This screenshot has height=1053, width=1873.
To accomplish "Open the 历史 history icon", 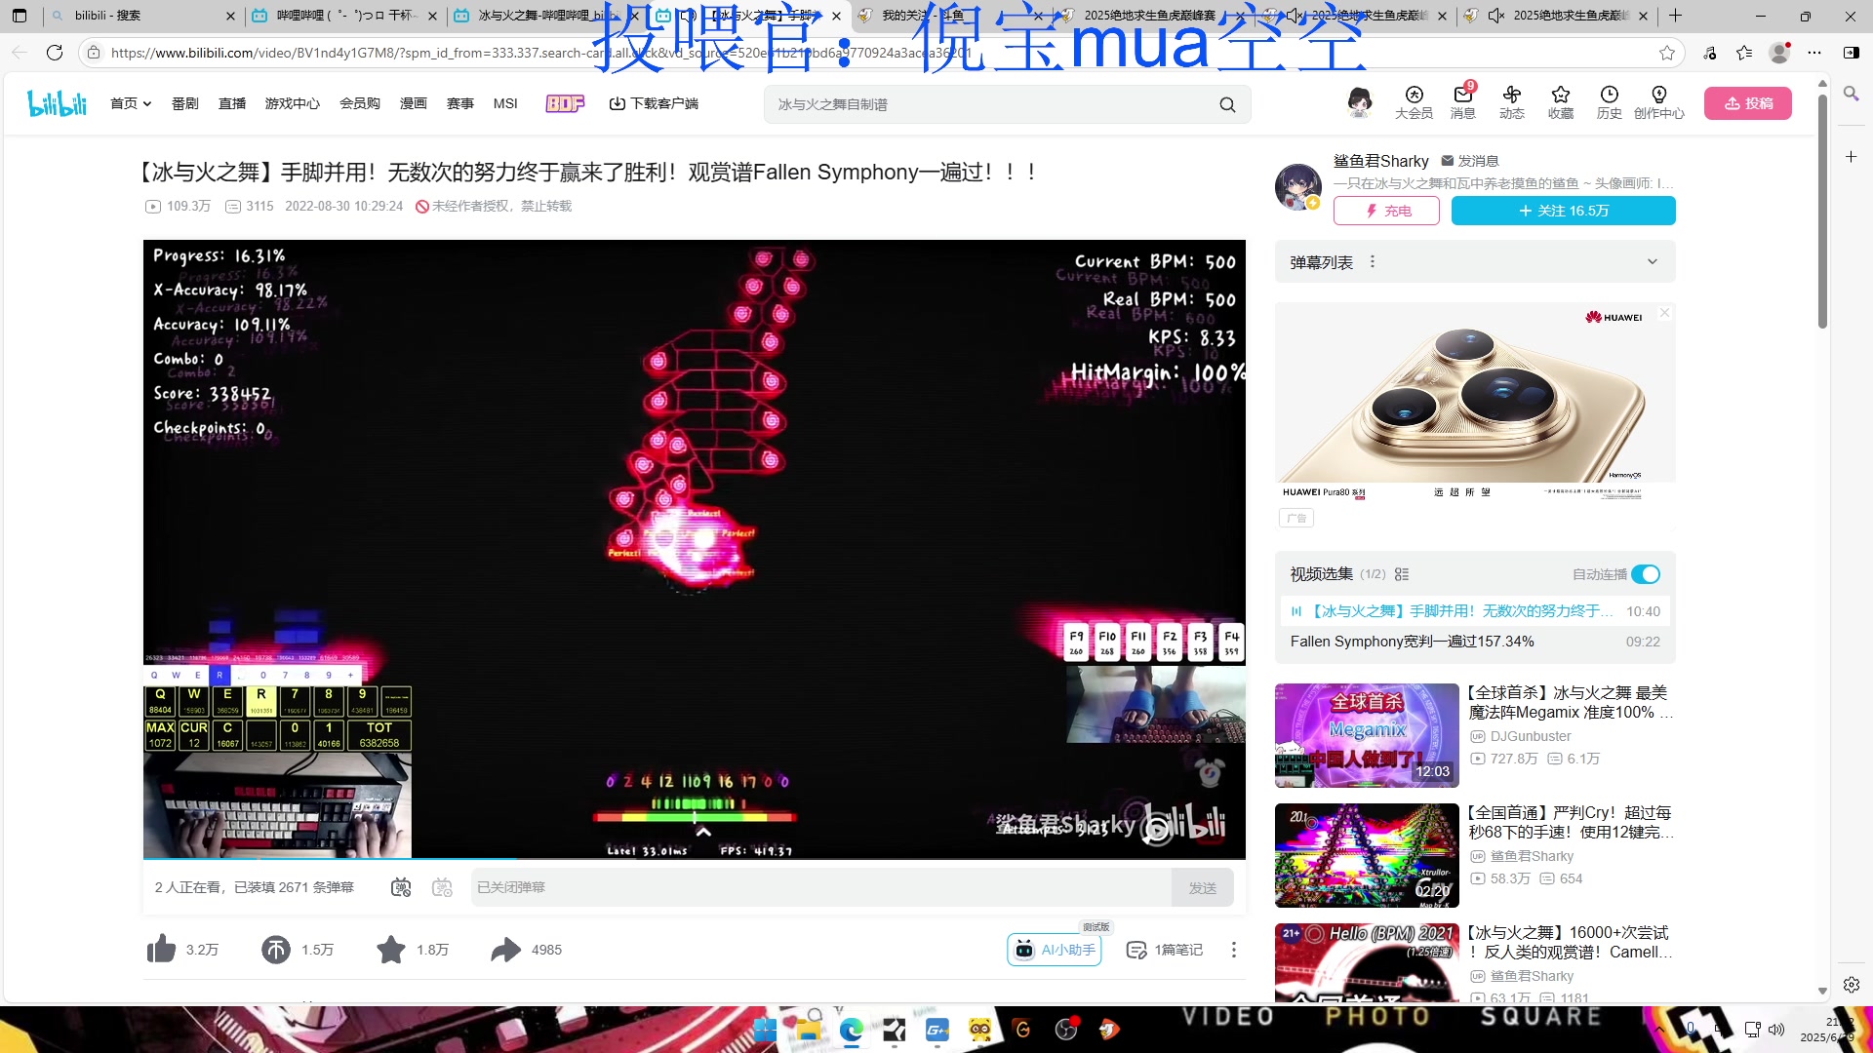I will click(1610, 101).
